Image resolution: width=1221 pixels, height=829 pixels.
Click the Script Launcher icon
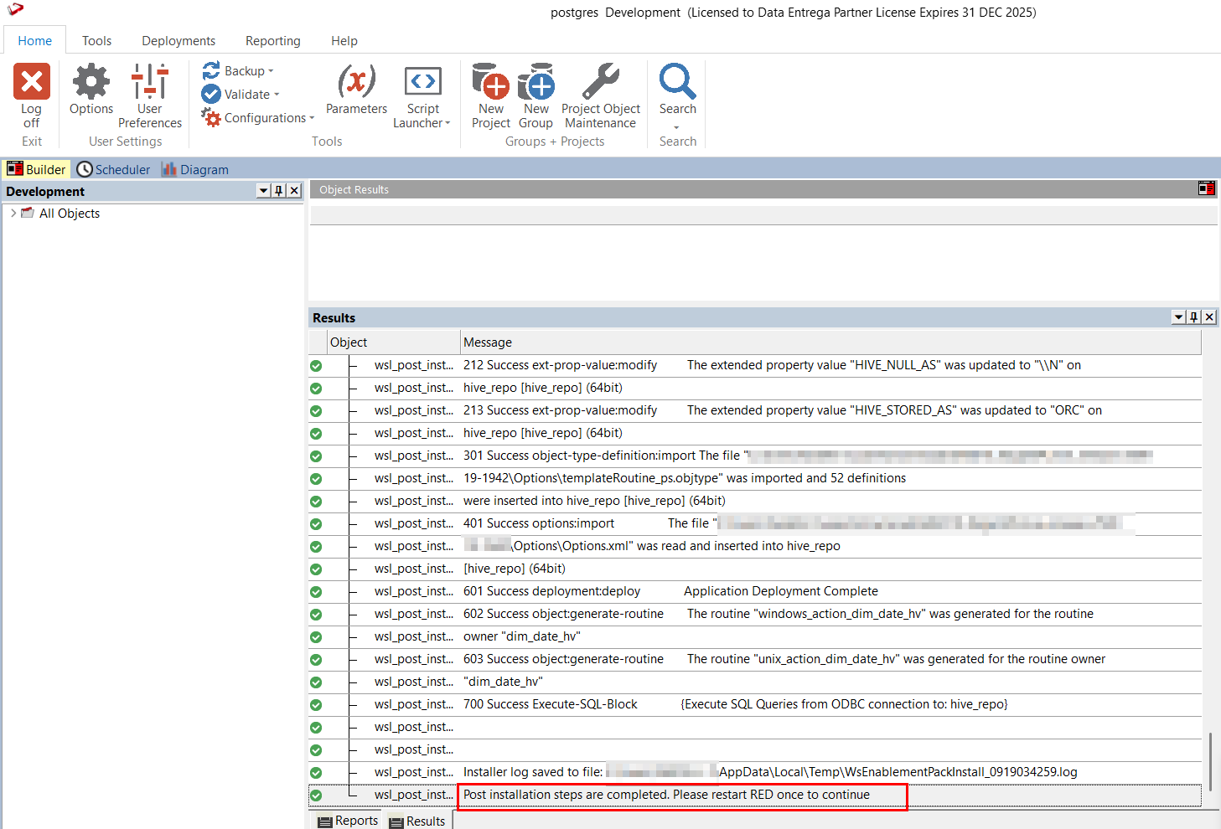[422, 81]
